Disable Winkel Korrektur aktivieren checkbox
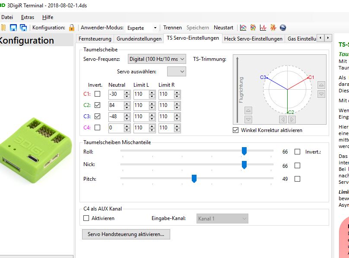The width and height of the screenshot is (349, 258). 235,130
